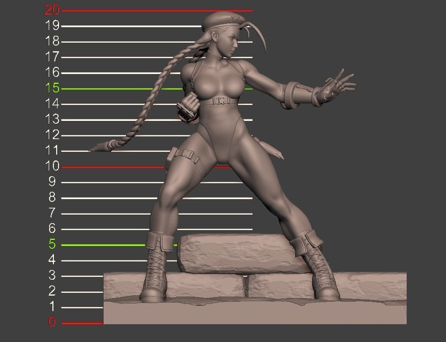Click the "19" height scale label
Image resolution: width=446 pixels, height=342 pixels.
click(x=52, y=26)
